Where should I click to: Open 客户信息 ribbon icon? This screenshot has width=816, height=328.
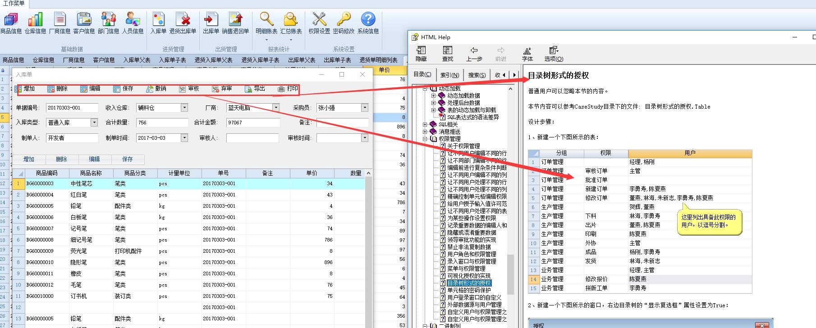[84, 23]
